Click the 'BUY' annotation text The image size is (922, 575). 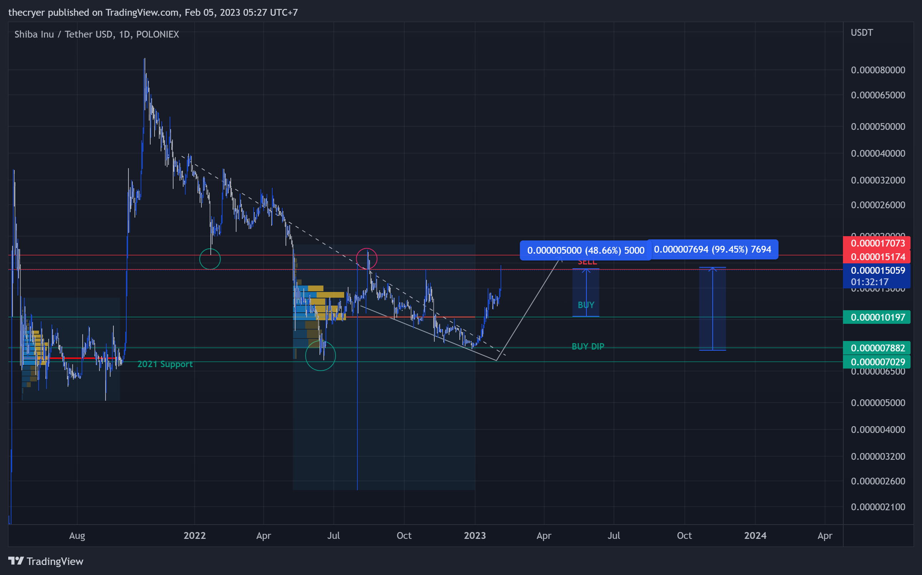pos(586,305)
